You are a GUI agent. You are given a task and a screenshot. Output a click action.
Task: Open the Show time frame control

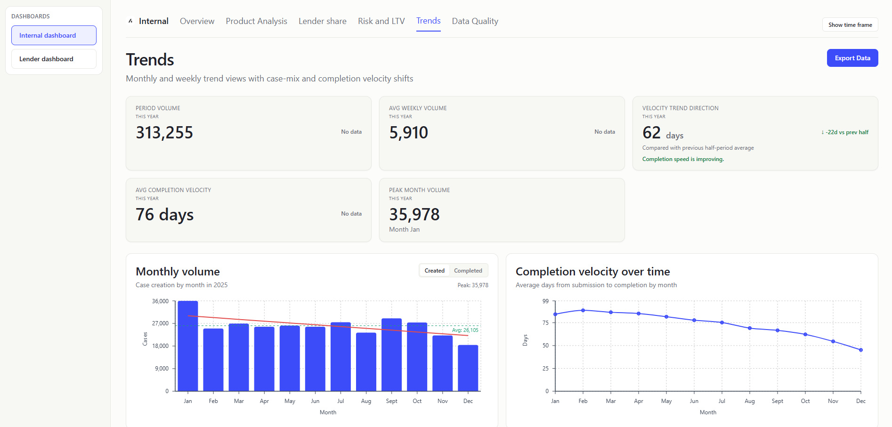click(x=850, y=24)
